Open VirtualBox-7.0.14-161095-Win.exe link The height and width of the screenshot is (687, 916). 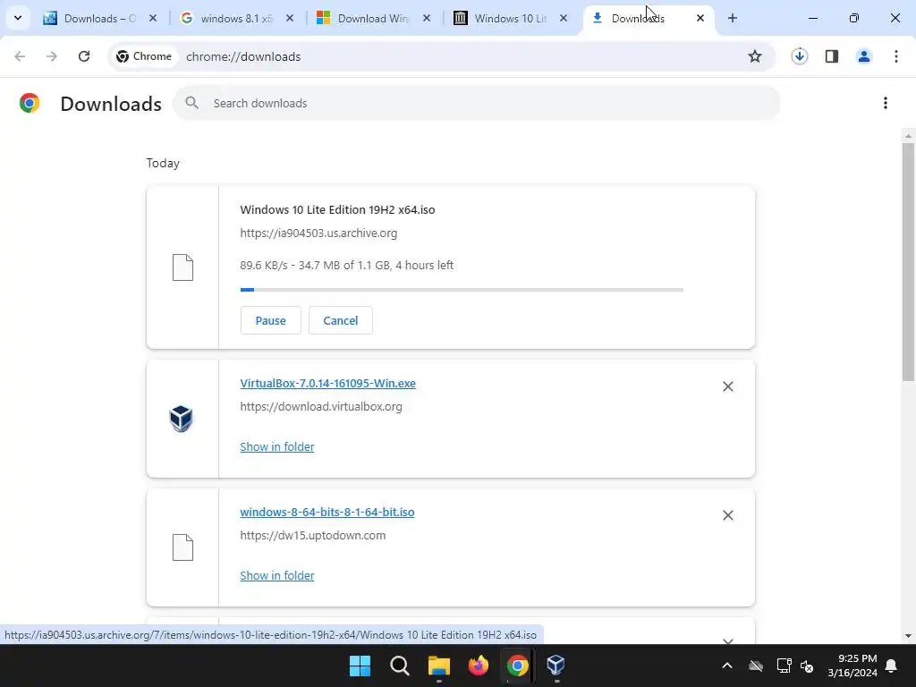[327, 383]
